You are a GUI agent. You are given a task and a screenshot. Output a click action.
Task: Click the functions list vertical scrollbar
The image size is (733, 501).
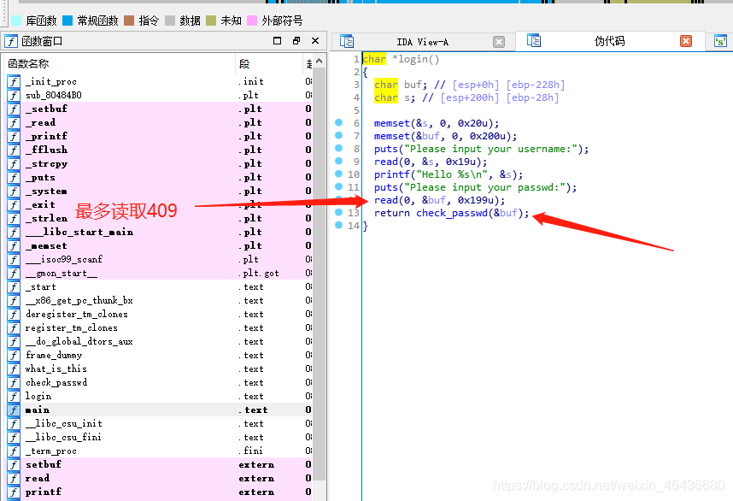pos(320,274)
